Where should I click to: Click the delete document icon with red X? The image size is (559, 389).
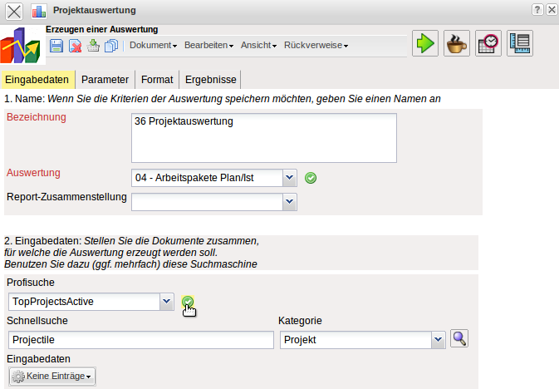[75, 46]
